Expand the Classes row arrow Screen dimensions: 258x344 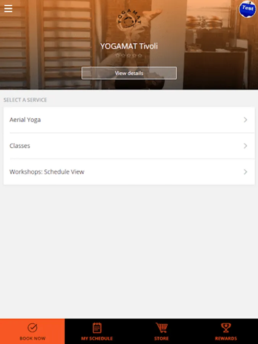245,146
